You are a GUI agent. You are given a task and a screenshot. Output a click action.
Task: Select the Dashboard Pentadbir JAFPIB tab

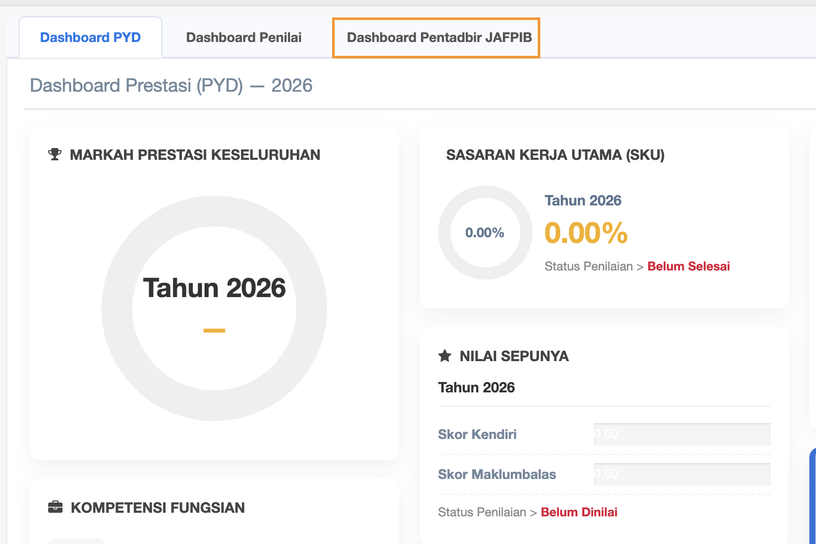pos(439,37)
